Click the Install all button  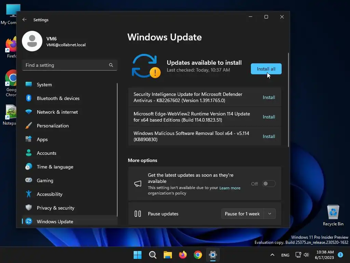pos(266,69)
